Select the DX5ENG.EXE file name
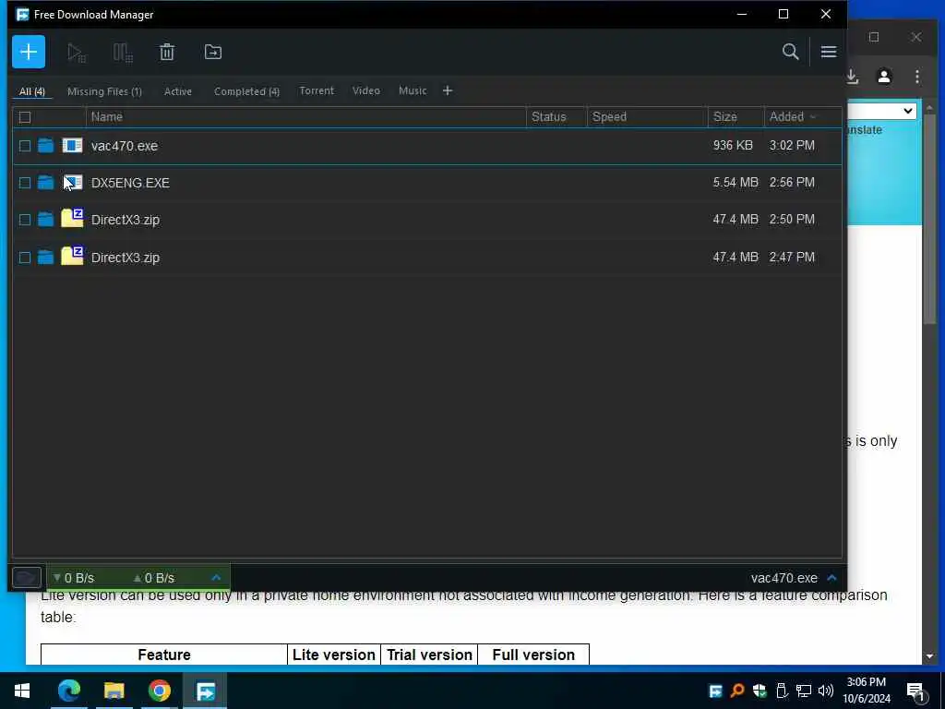 click(130, 183)
